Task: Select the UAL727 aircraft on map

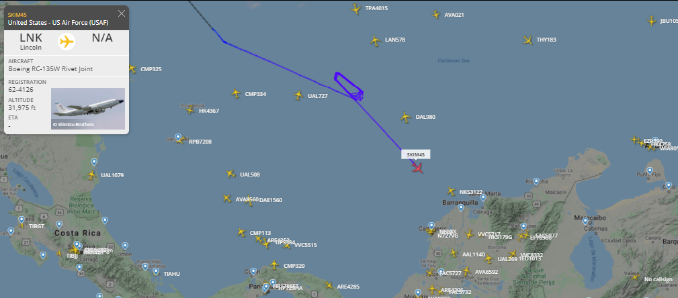Action: pyautogui.click(x=298, y=95)
